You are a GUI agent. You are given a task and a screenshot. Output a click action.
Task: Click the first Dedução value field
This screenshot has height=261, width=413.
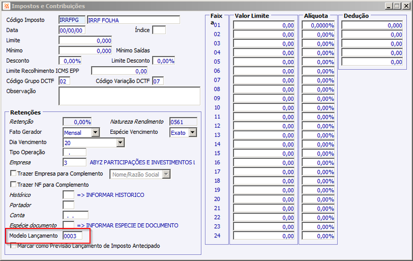tap(372, 25)
